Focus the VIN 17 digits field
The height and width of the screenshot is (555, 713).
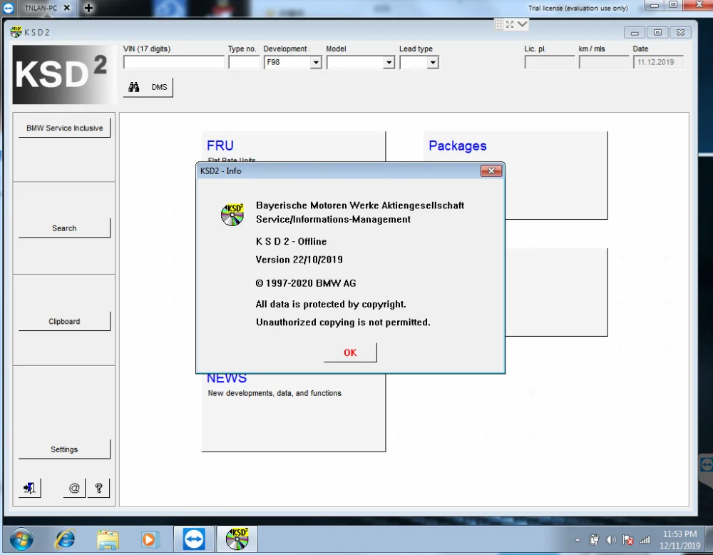174,62
